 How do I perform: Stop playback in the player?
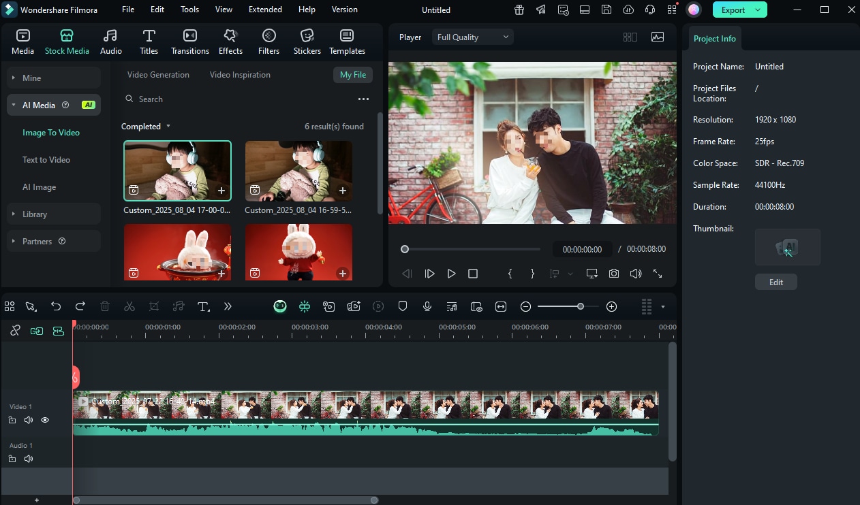(x=473, y=274)
